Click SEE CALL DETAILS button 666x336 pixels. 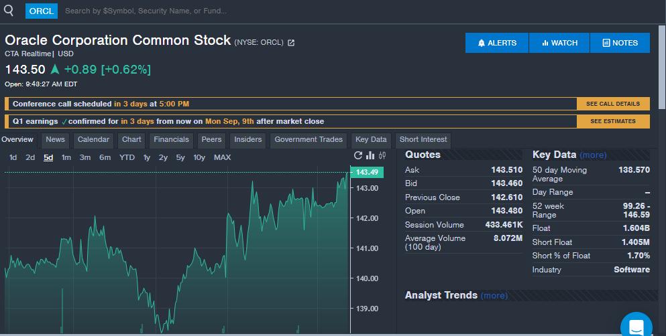[x=613, y=104]
